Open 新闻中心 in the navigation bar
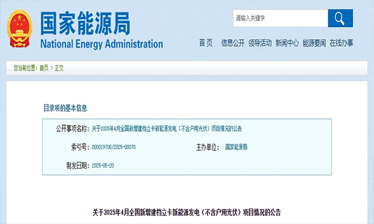This screenshot has width=374, height=224. pyautogui.click(x=287, y=43)
